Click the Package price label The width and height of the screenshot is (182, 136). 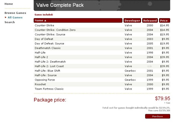(x=50, y=100)
